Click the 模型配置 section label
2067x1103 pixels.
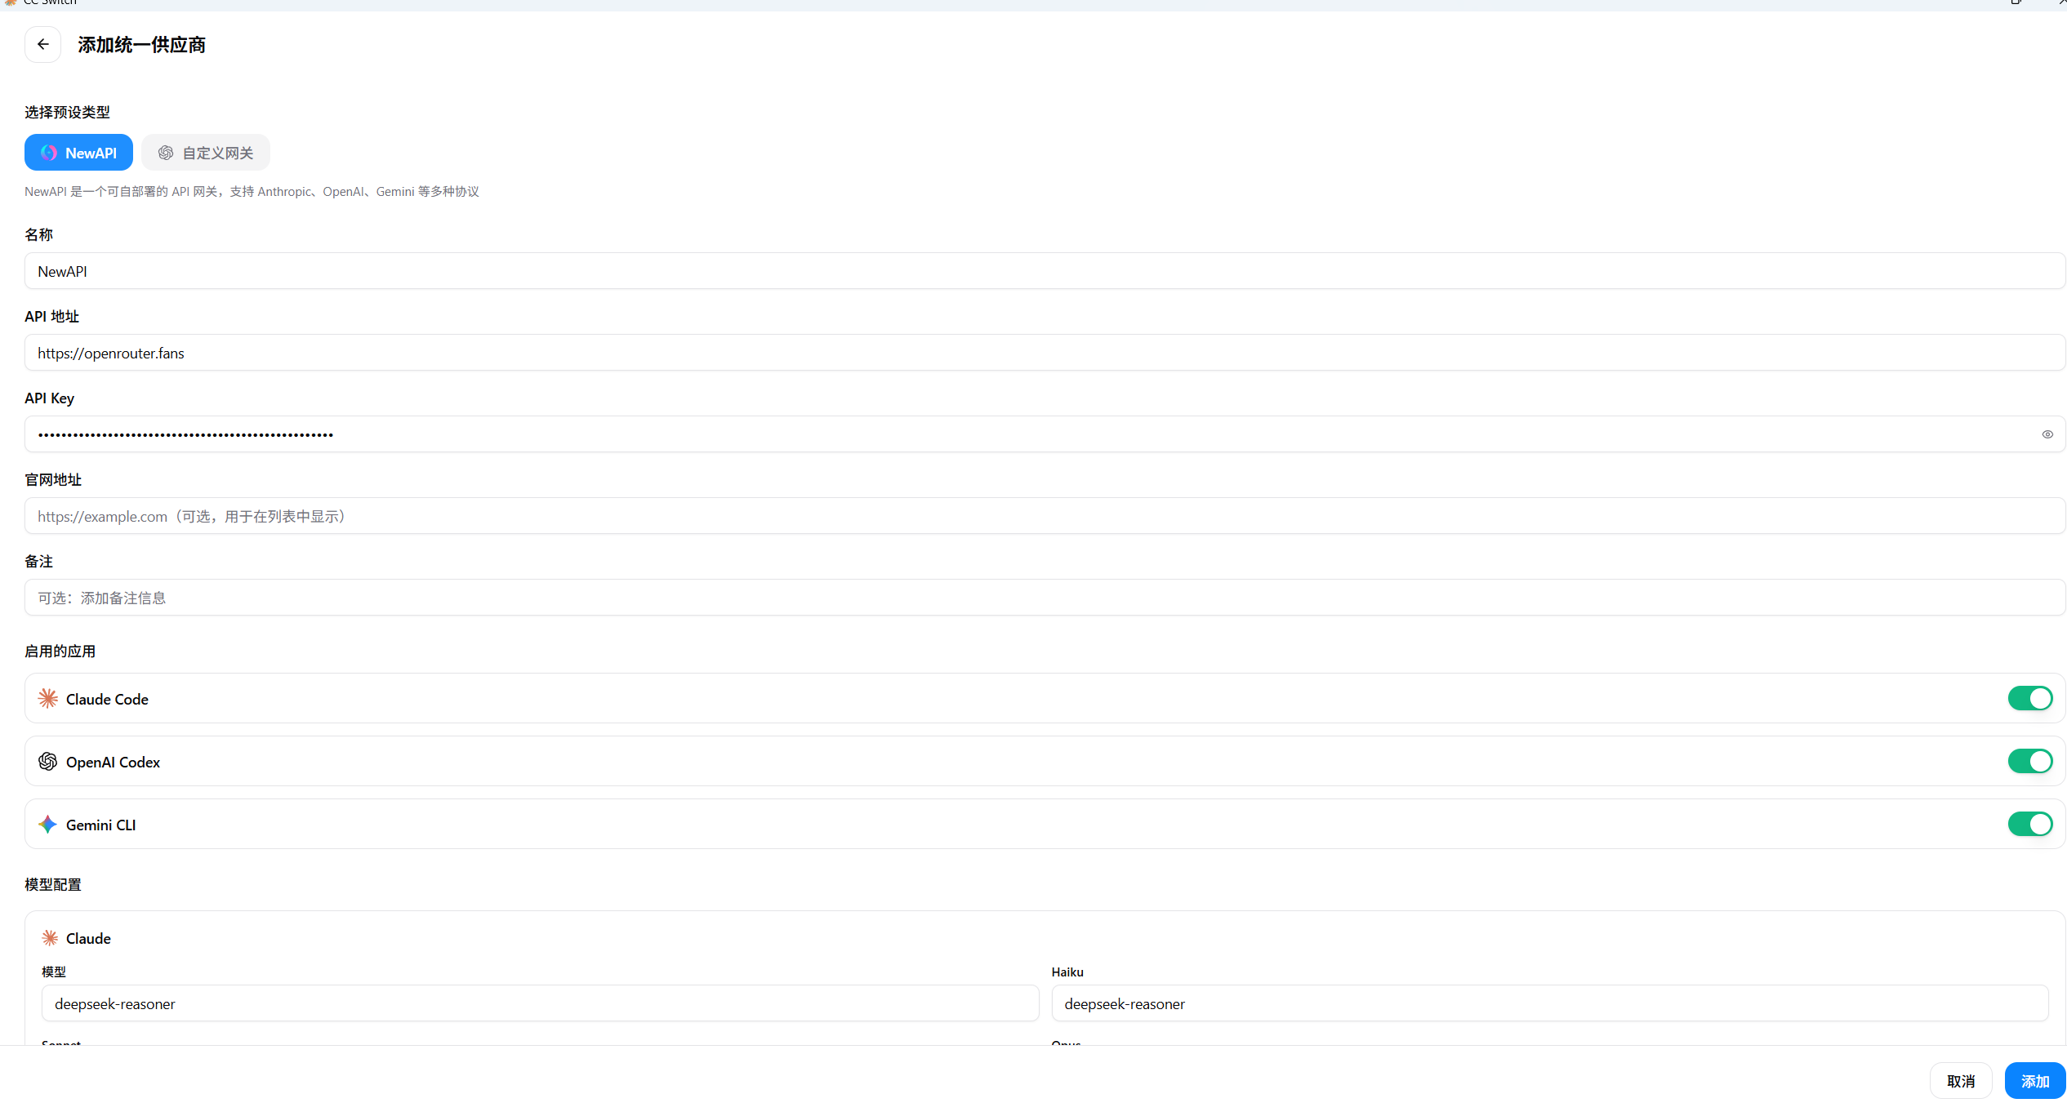(x=52, y=884)
